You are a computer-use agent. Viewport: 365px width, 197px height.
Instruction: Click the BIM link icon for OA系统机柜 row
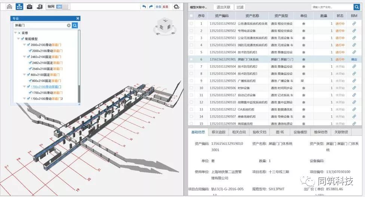354,109
